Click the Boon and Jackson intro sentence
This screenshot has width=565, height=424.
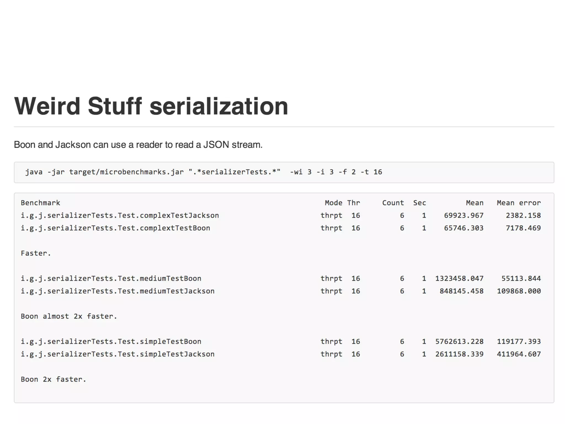point(138,145)
